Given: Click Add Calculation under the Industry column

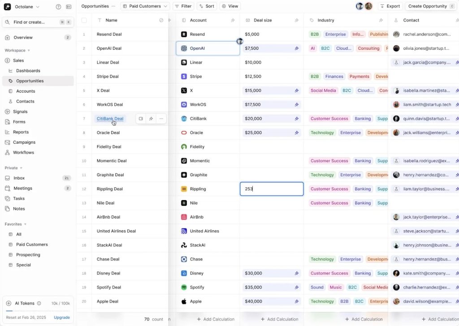Looking at the screenshot, I should pos(364,319).
